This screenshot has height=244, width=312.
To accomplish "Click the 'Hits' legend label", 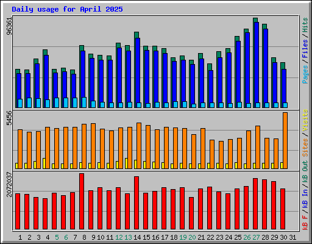I will coord(305,25).
